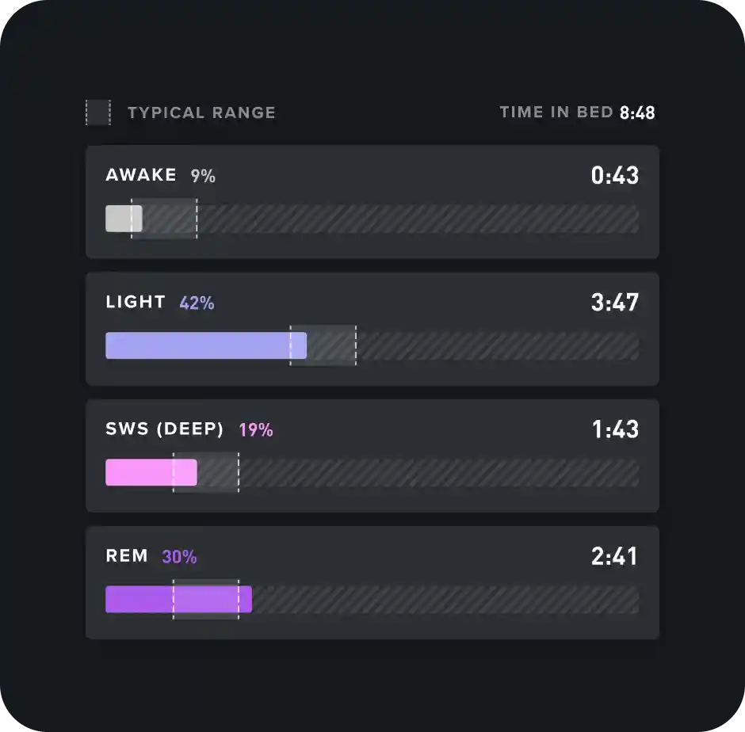Click the 2:41 REM duration
745x732 pixels.
click(x=614, y=556)
